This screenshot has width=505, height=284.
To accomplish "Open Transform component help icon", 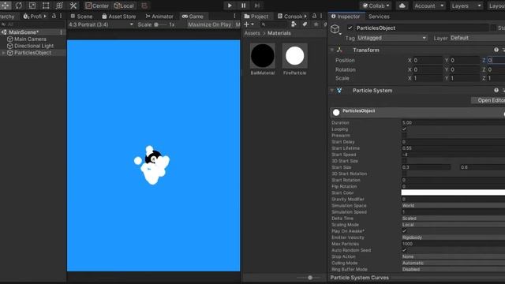I will coord(496,50).
